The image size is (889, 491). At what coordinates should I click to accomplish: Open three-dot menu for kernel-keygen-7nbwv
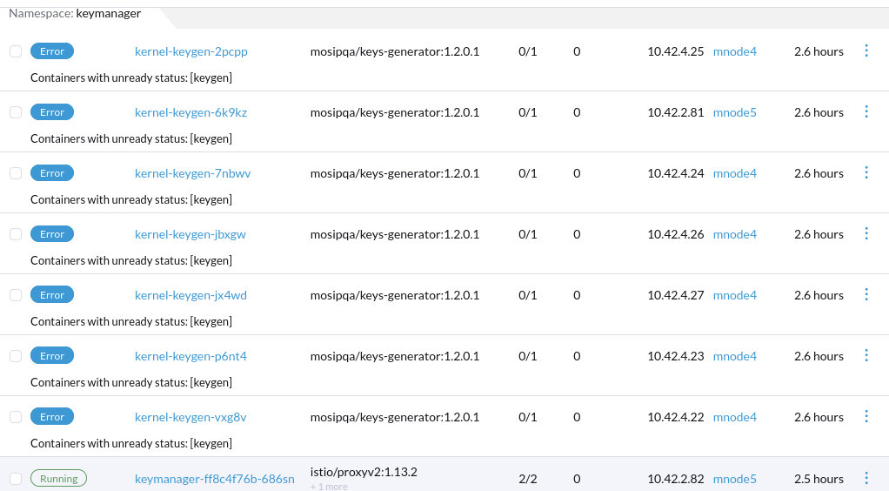(866, 173)
